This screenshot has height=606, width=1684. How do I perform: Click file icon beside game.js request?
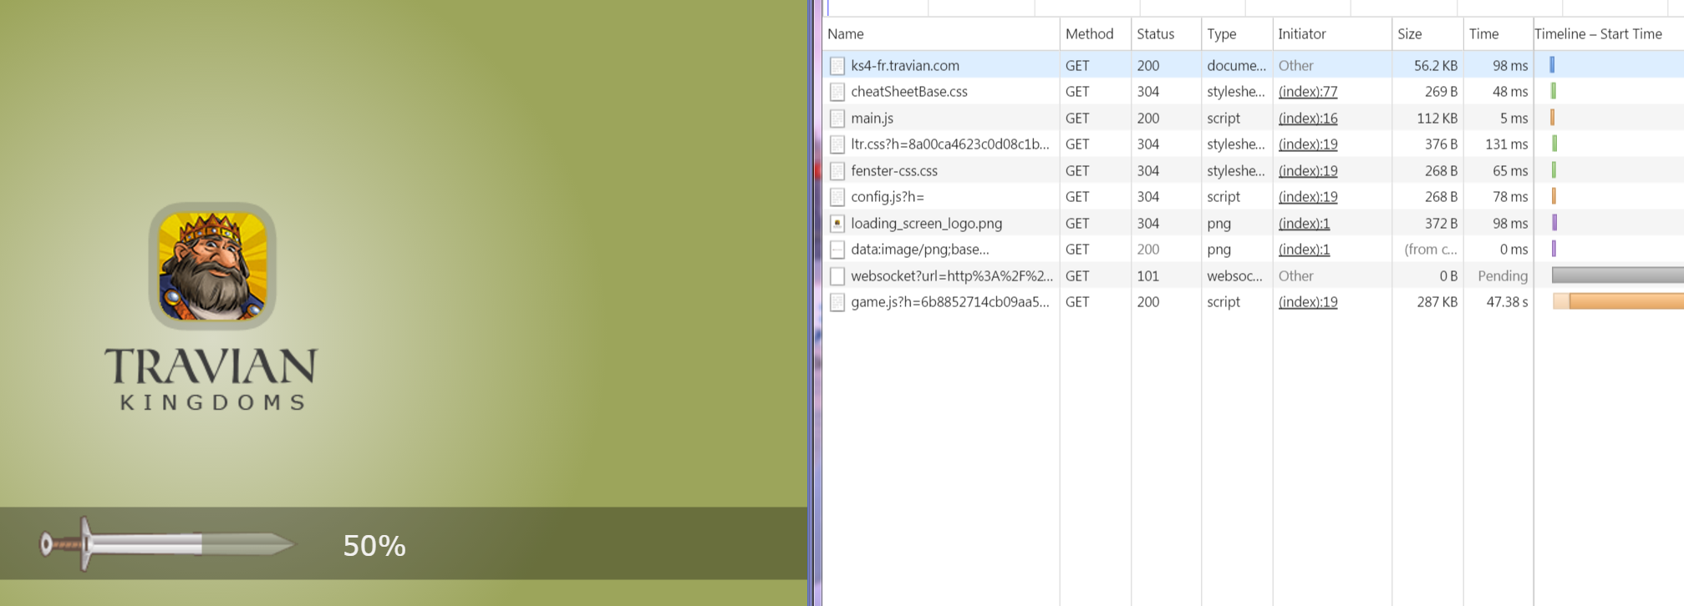click(837, 302)
